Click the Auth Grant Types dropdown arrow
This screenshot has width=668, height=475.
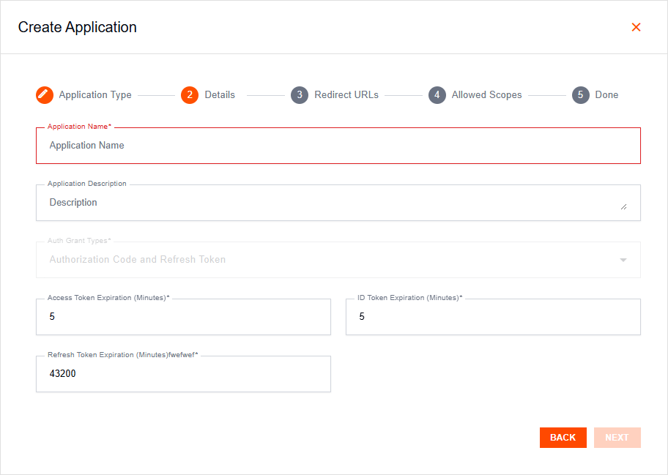[623, 260]
